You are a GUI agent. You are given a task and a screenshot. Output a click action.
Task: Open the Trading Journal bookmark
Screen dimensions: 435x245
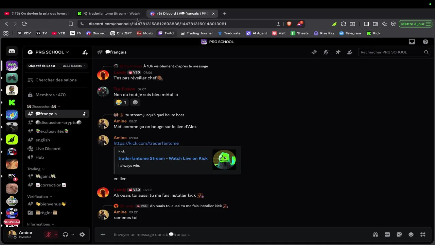tap(196, 33)
